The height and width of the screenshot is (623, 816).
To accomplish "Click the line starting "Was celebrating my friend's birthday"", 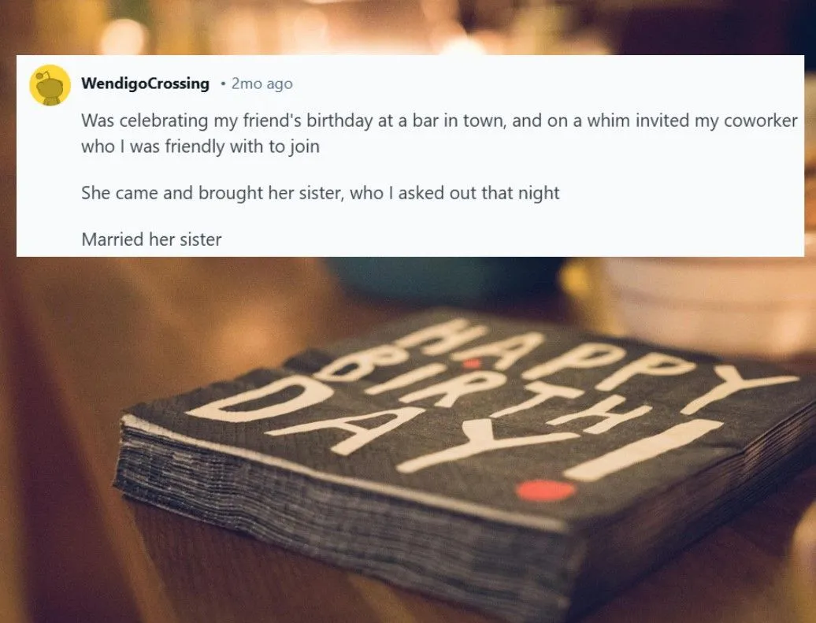I will point(440,122).
